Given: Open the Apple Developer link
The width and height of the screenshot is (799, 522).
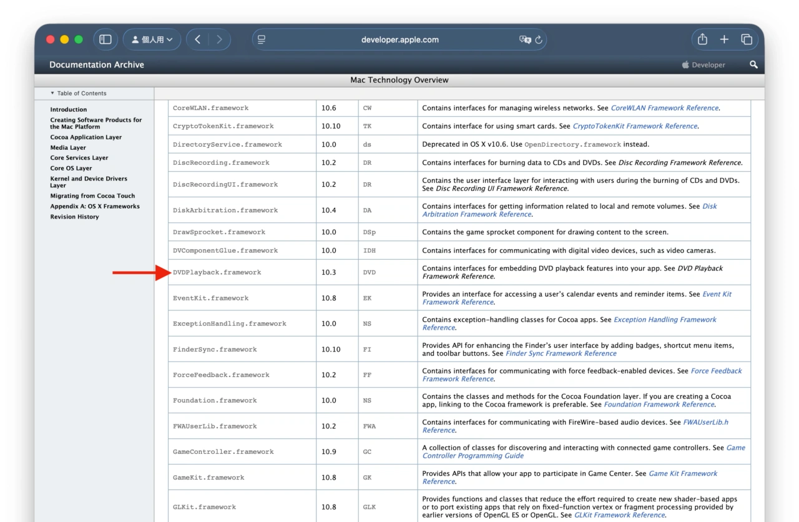Looking at the screenshot, I should tap(703, 65).
